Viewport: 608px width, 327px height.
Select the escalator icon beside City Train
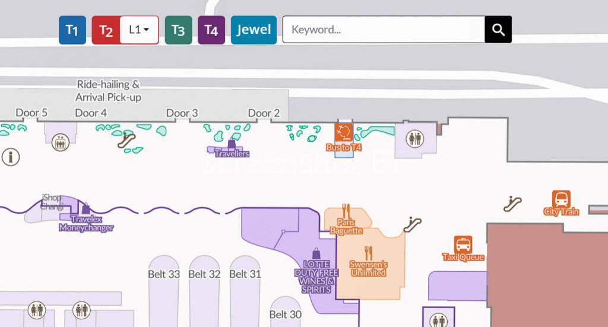(512, 204)
